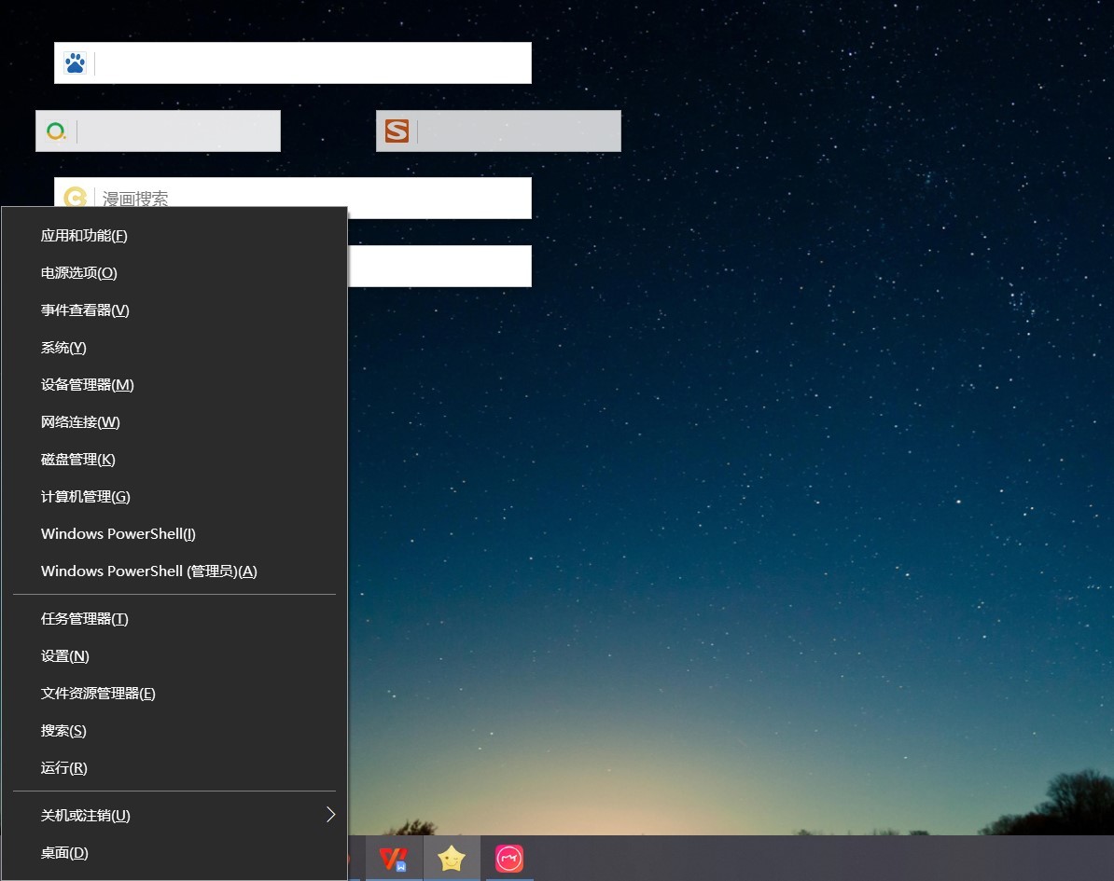Open 任务管理器 from the menu
The height and width of the screenshot is (881, 1114).
pos(85,619)
